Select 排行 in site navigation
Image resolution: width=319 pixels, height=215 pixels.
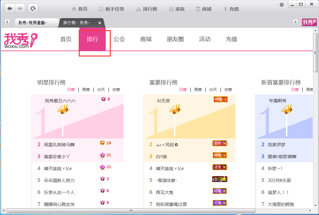point(93,39)
